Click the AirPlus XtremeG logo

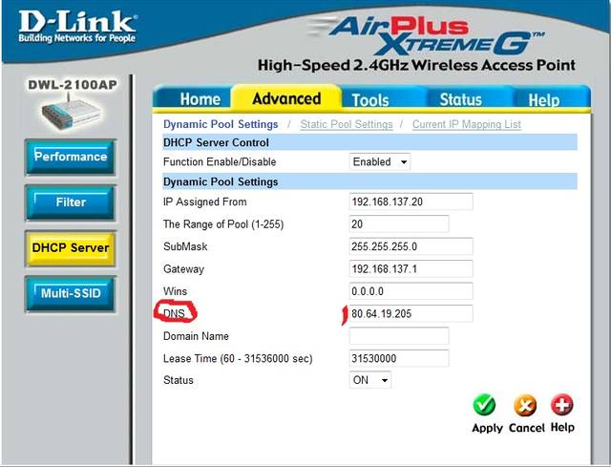point(429,35)
